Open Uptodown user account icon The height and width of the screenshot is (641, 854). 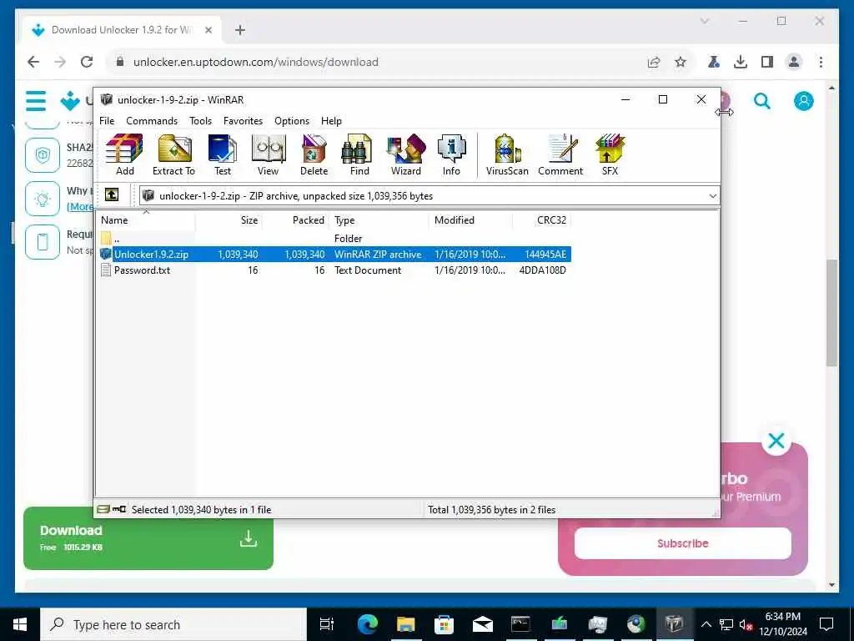coord(803,101)
